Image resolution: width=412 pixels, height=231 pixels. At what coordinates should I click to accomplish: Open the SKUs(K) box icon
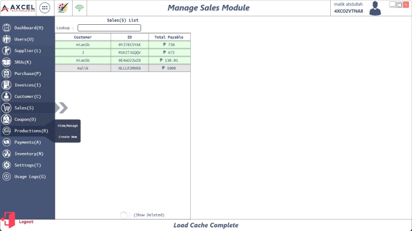coord(7,62)
